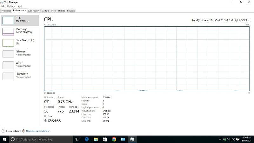Open the Startup tab

[45, 11]
